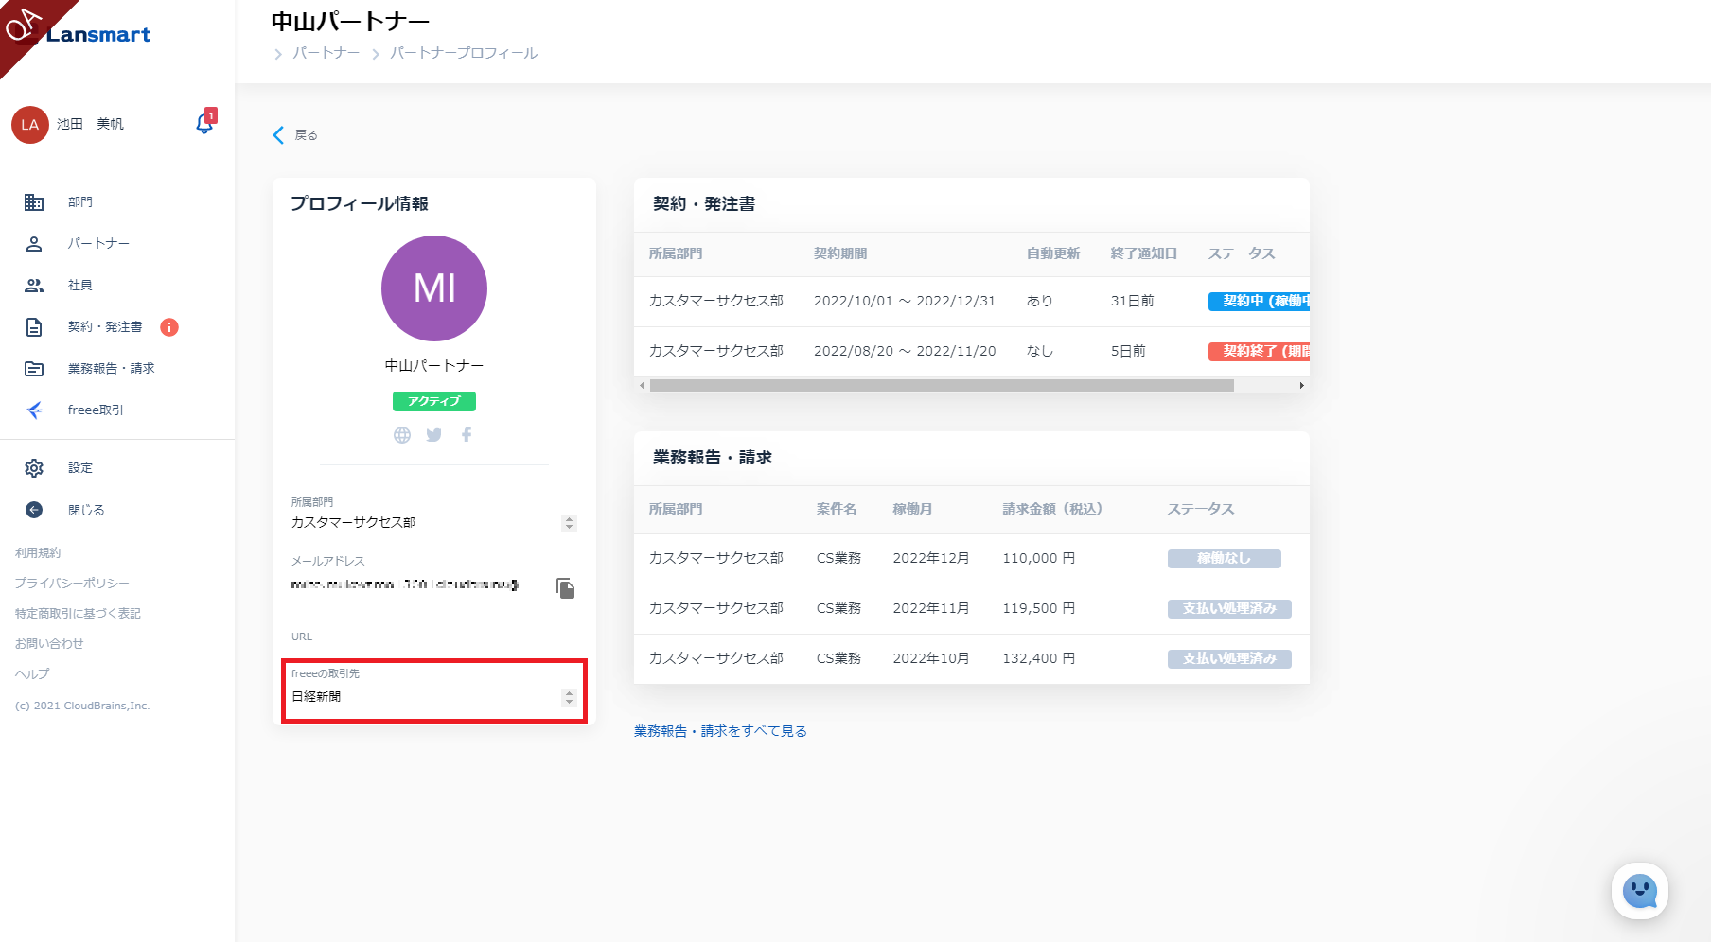
Task: Click the LA user avatar
Action: (30, 125)
